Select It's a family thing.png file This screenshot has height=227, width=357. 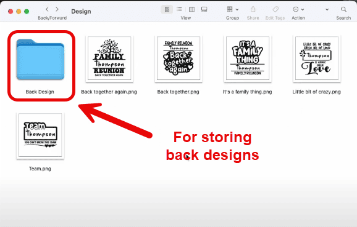tap(248, 58)
